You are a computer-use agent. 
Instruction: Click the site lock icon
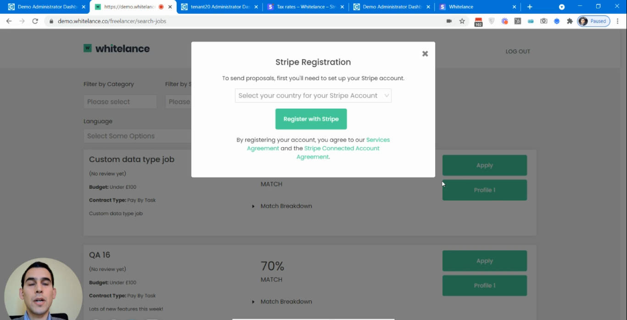(51, 21)
